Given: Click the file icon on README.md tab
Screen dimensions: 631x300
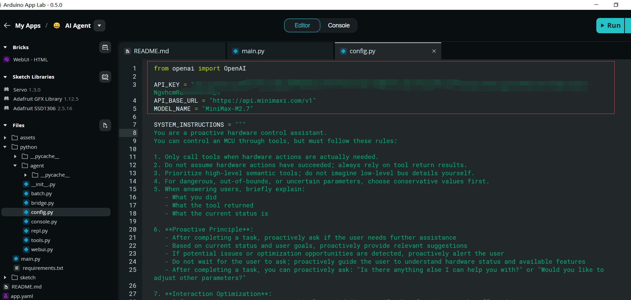Looking at the screenshot, I should pyautogui.click(x=128, y=51).
